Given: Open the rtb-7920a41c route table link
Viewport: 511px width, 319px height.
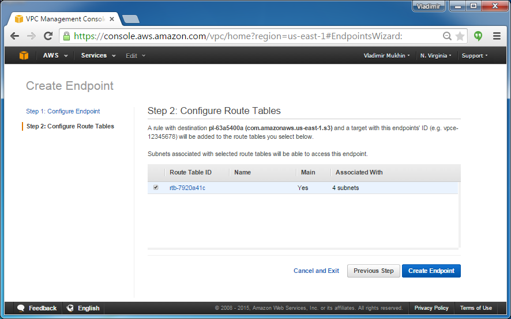Looking at the screenshot, I should (x=187, y=188).
